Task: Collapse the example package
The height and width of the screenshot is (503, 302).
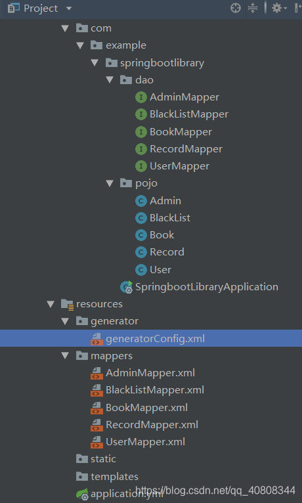Action: click(80, 45)
